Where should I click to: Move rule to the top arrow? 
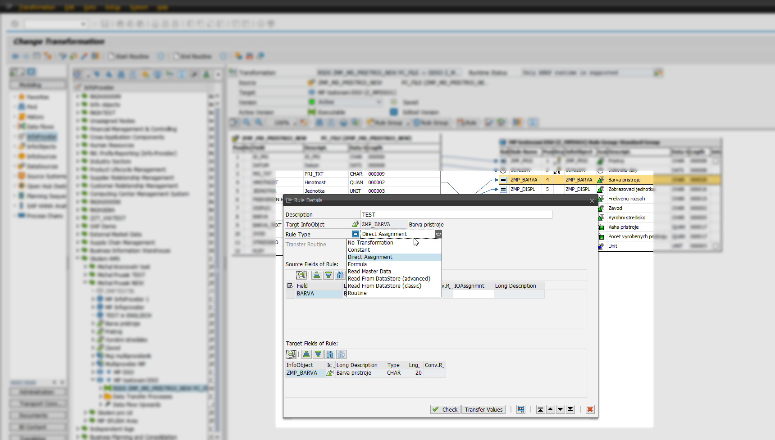tap(540, 409)
